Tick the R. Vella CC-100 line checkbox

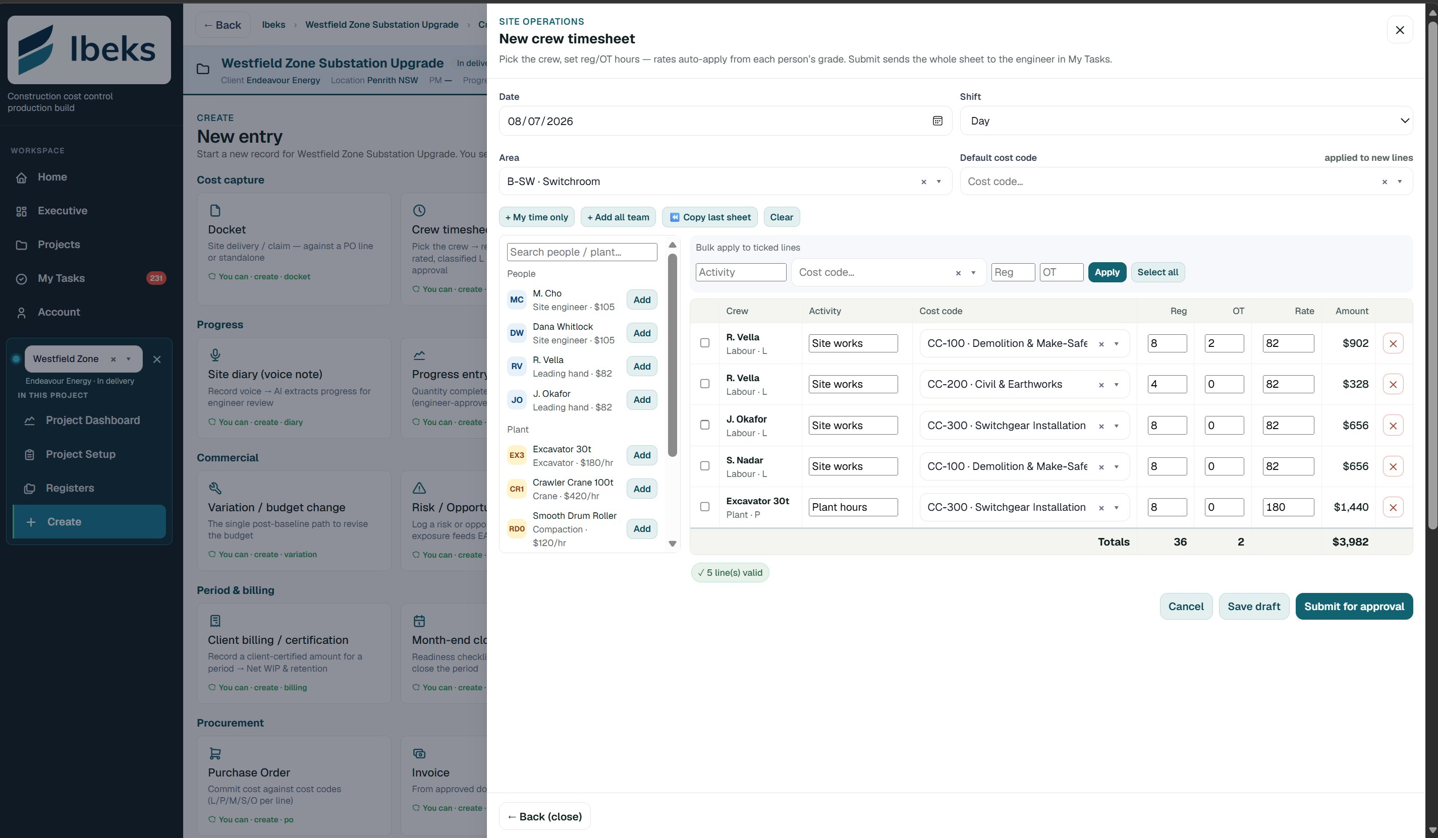705,342
